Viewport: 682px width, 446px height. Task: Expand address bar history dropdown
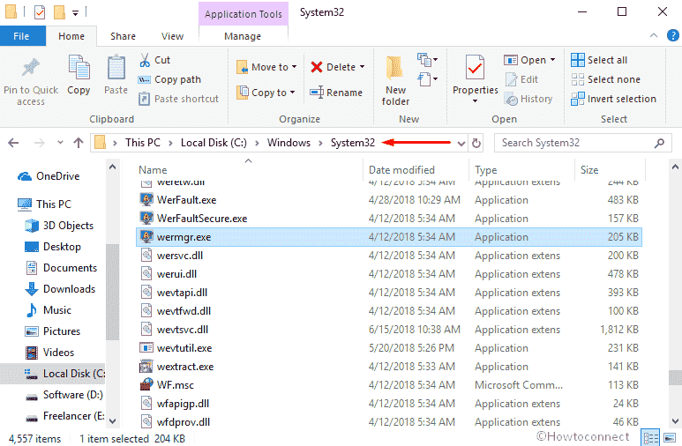click(461, 143)
